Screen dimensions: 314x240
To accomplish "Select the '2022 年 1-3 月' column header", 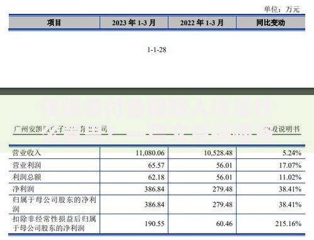I will point(202,23).
